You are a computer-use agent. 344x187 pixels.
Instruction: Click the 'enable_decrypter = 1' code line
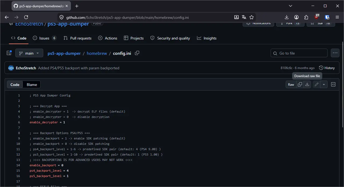47,122
